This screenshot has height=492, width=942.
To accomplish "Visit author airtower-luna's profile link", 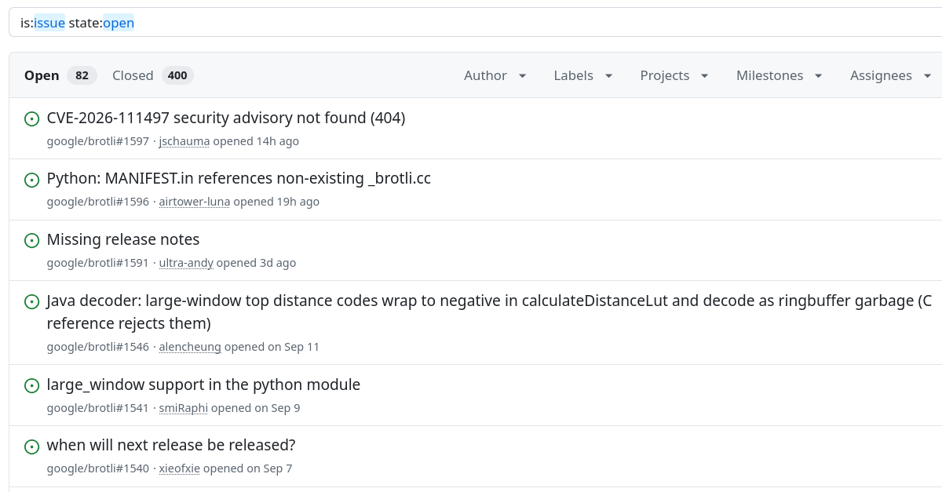I will (195, 202).
